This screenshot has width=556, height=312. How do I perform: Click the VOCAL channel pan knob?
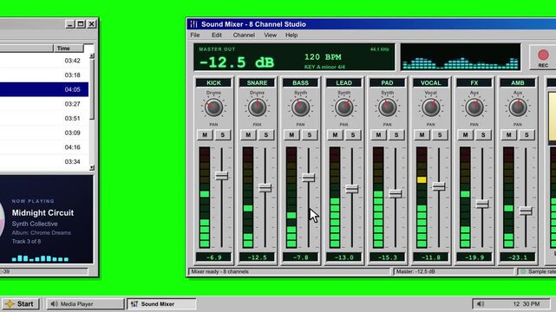click(431, 108)
